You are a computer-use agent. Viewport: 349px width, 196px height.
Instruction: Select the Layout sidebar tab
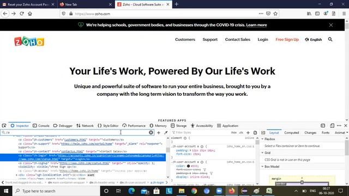pyautogui.click(x=274, y=133)
